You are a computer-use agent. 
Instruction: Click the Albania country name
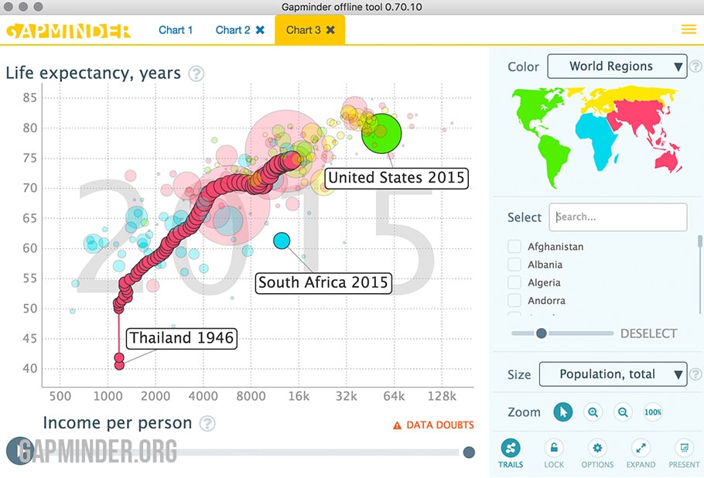tap(545, 265)
